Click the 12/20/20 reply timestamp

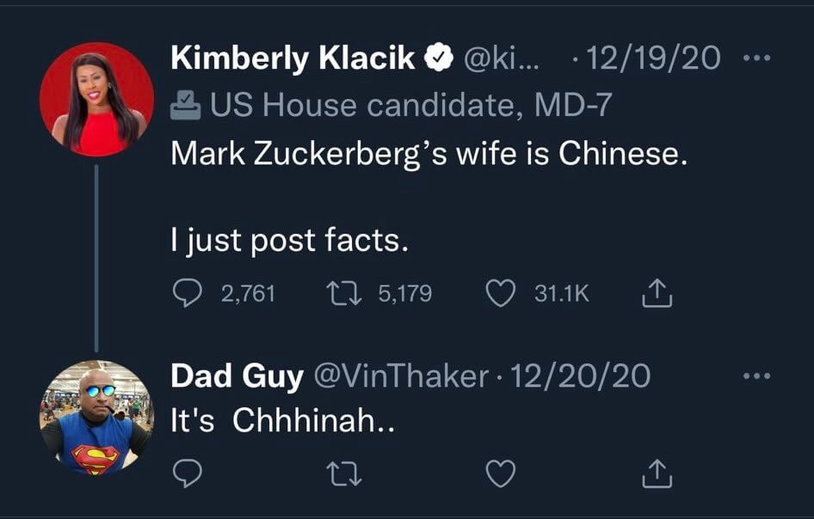pos(581,376)
